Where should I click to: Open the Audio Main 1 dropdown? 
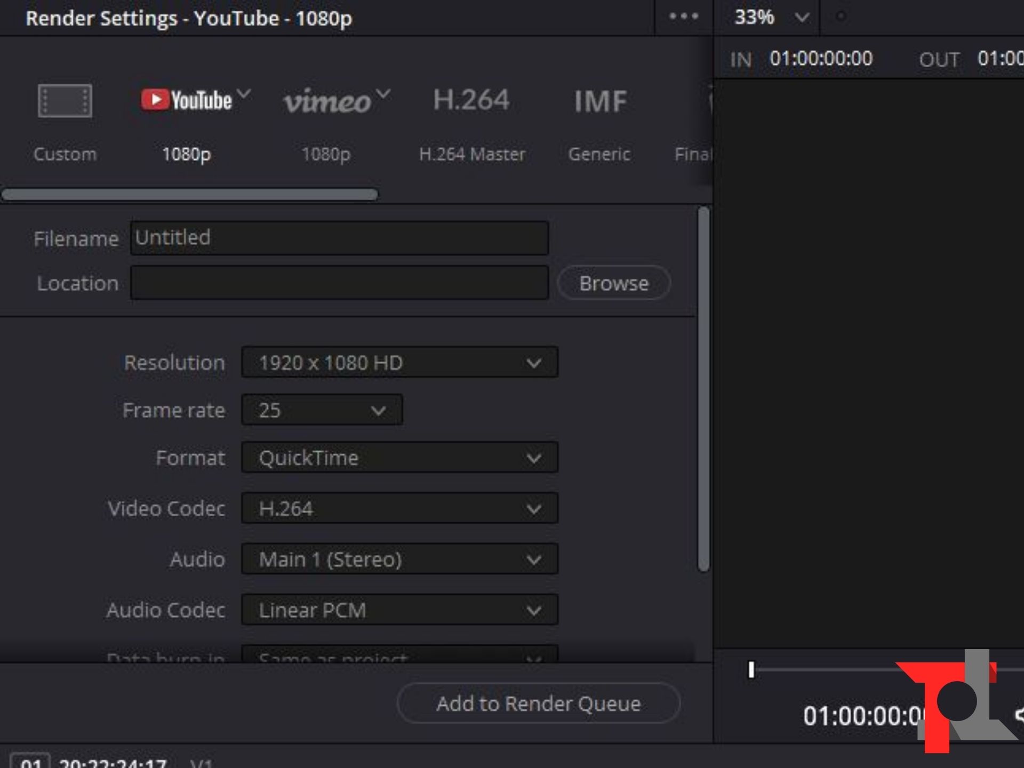pyautogui.click(x=399, y=559)
